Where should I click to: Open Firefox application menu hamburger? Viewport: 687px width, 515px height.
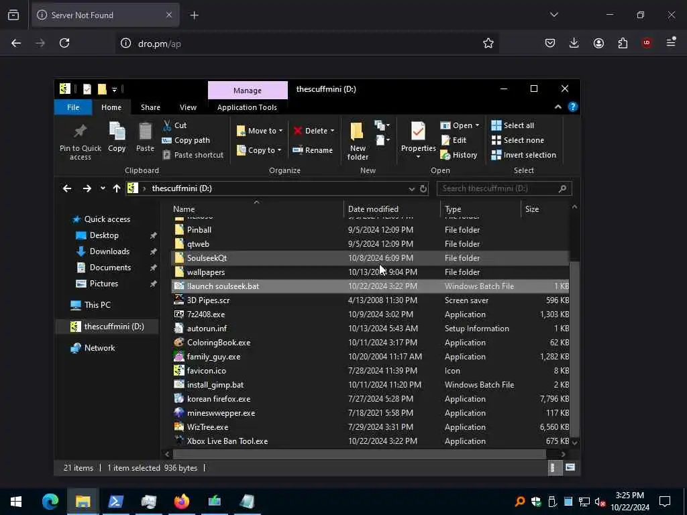[671, 42]
